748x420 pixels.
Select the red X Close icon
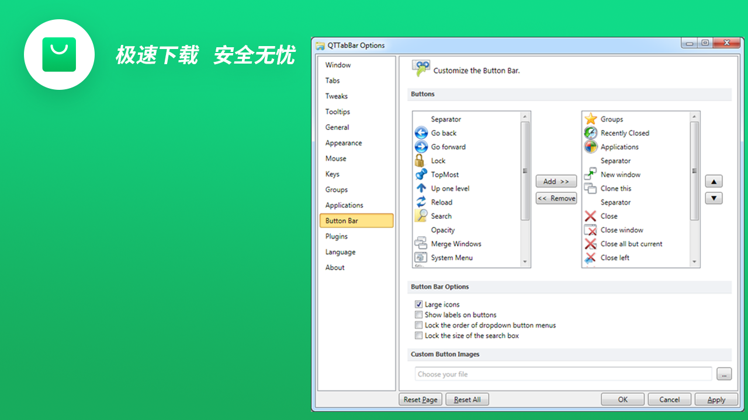point(591,216)
